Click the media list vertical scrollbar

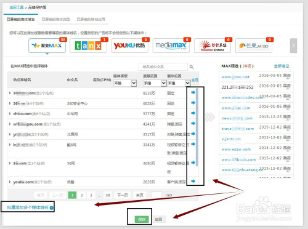click(197, 127)
